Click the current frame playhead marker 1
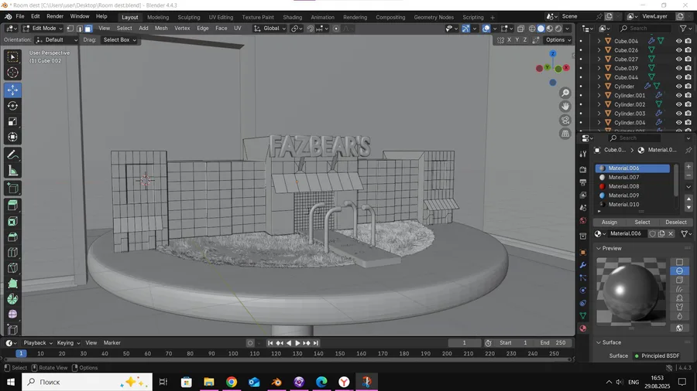The height and width of the screenshot is (391, 697). point(21,353)
